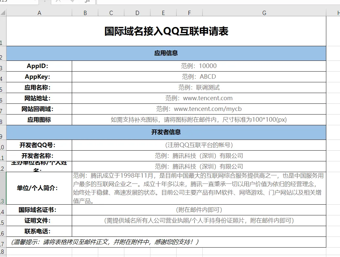Click the Insert Function fx icon

tap(87, 1)
